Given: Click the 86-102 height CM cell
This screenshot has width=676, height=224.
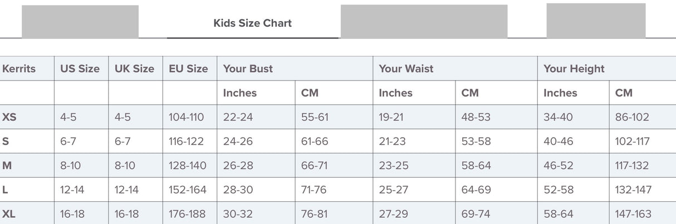Looking at the screenshot, I should coord(632,117).
